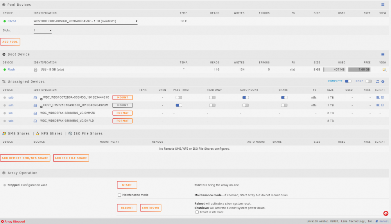Click the USB flash drive icon
The width and height of the screenshot is (391, 224).
tap(36, 70)
